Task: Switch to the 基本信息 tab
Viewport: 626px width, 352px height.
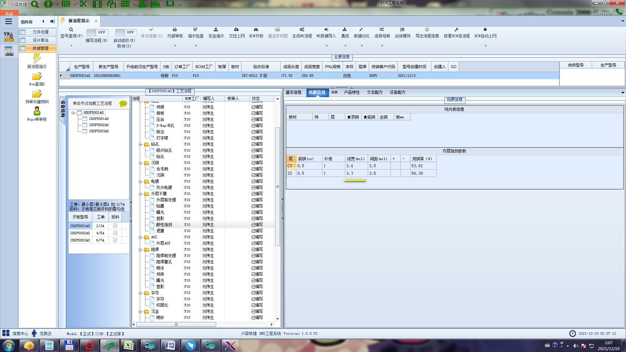Action: (293, 93)
